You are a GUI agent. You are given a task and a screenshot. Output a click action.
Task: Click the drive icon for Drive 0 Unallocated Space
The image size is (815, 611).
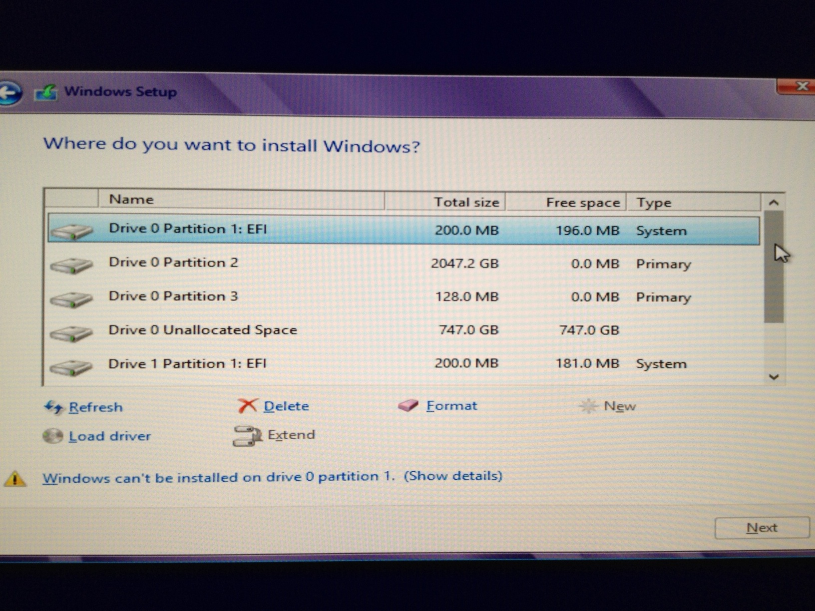pyautogui.click(x=71, y=332)
